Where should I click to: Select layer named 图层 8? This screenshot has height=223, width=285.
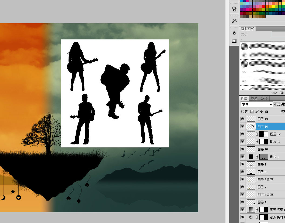[x=262, y=172]
